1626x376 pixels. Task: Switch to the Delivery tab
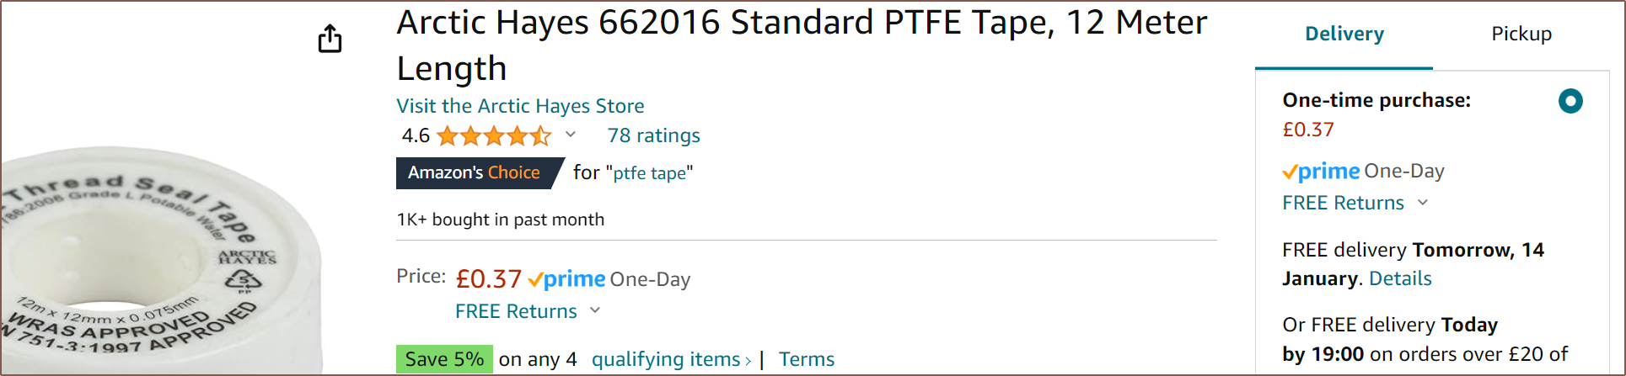(x=1344, y=34)
